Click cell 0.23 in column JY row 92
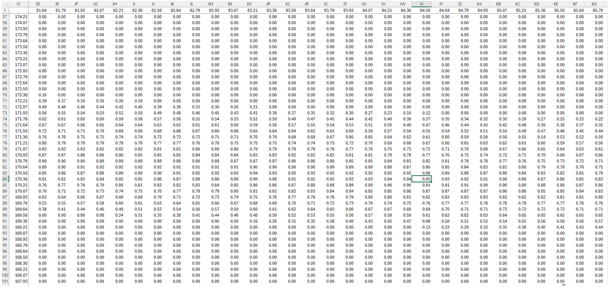 pos(441,227)
